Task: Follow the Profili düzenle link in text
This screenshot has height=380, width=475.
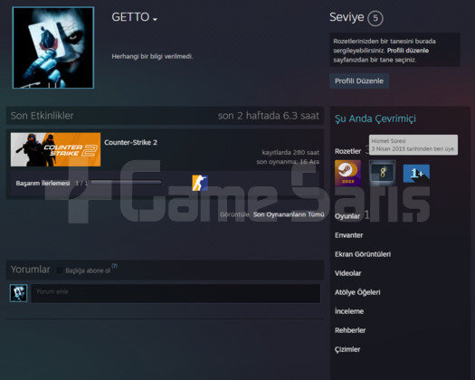Action: (x=408, y=51)
